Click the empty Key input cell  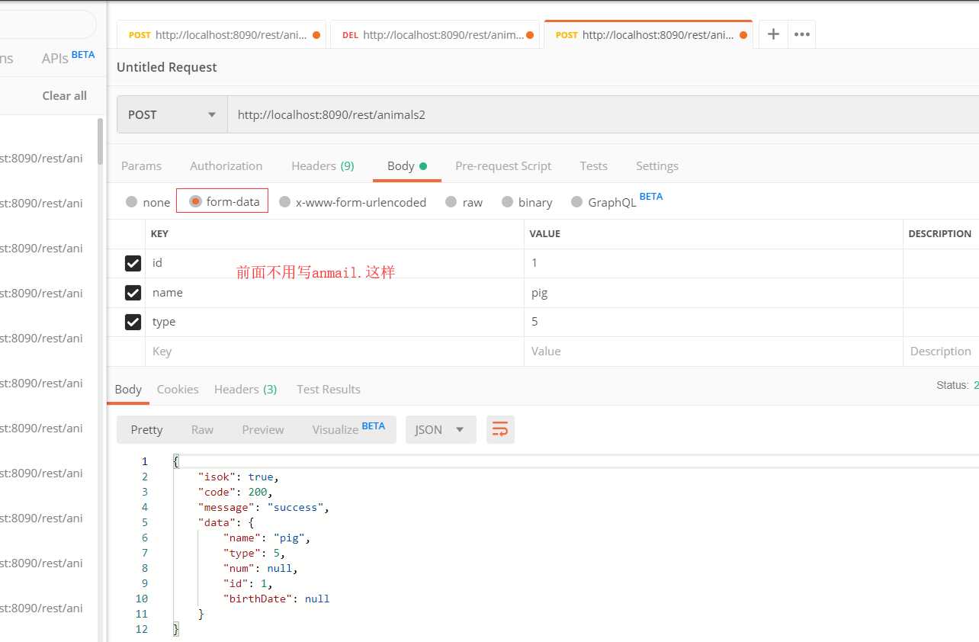[334, 351]
